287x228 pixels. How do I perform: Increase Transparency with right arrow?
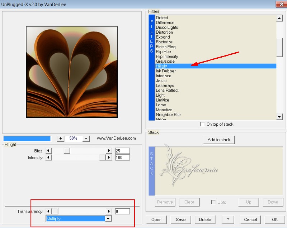tap(109, 211)
